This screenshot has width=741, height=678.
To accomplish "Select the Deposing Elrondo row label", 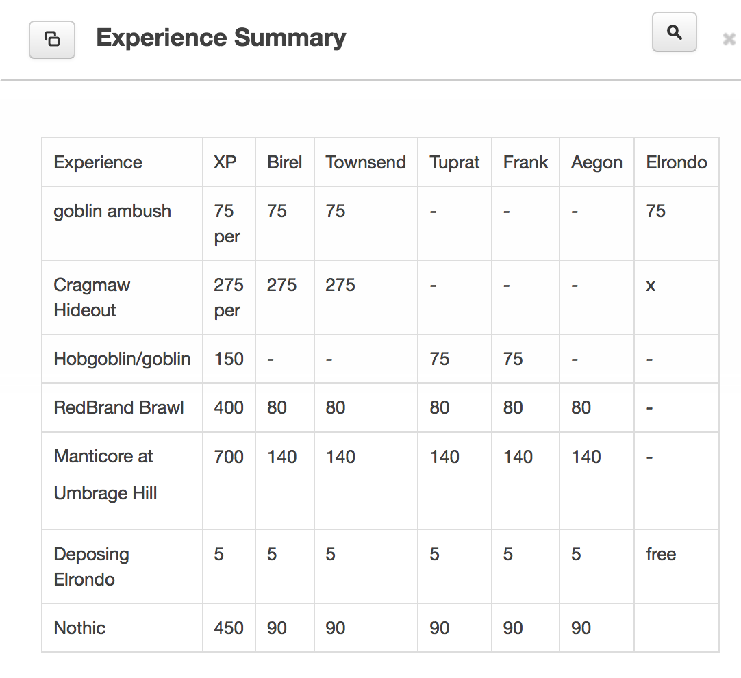I will tap(91, 566).
